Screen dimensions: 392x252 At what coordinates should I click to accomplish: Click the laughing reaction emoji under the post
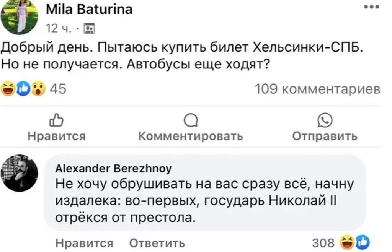8,89
